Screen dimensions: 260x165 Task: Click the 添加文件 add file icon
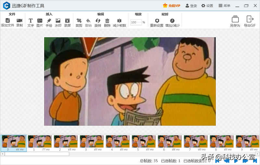pos(7,20)
